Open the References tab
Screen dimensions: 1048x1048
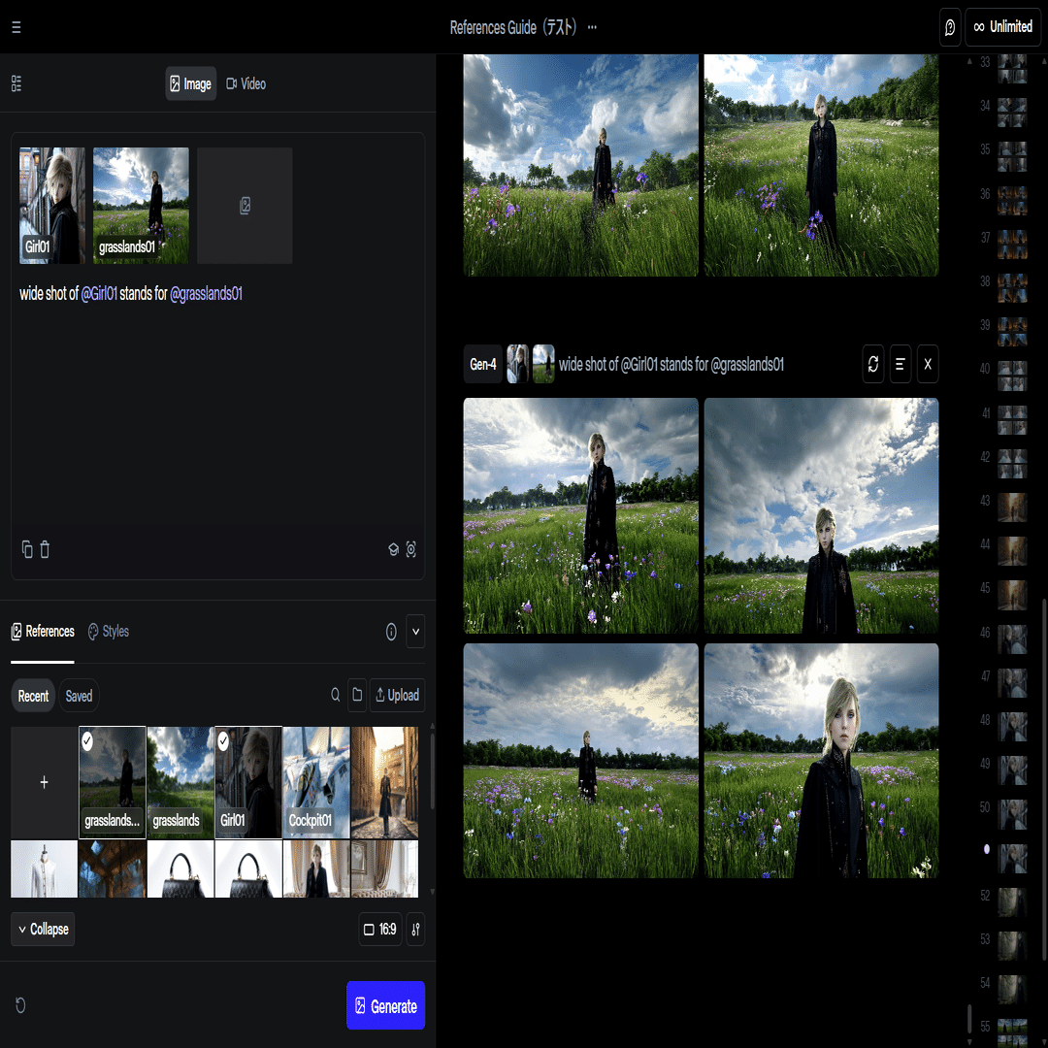click(x=43, y=632)
